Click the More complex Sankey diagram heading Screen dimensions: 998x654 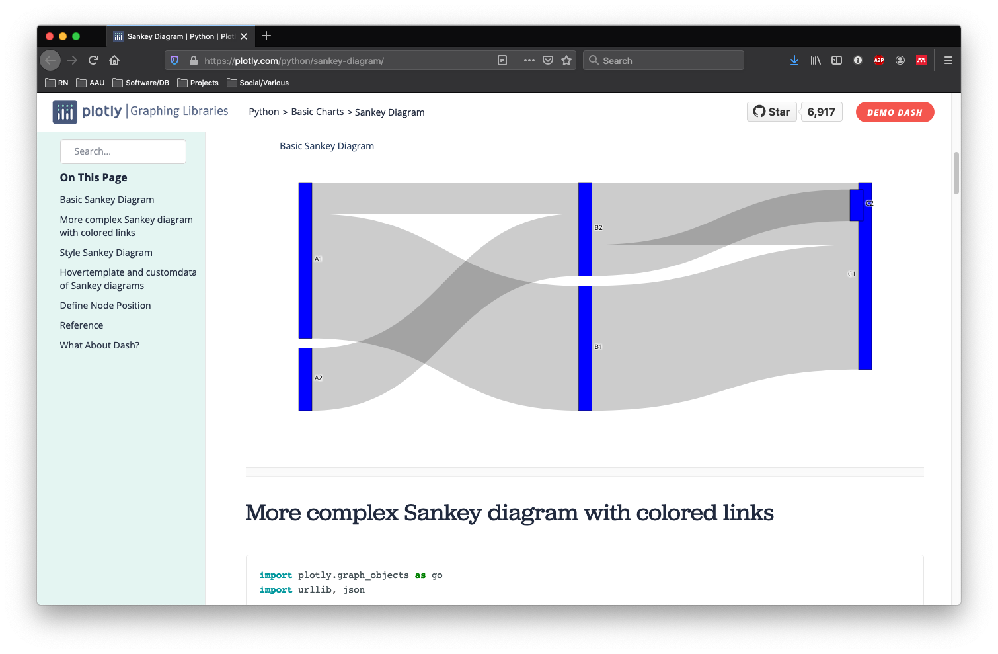(x=510, y=513)
